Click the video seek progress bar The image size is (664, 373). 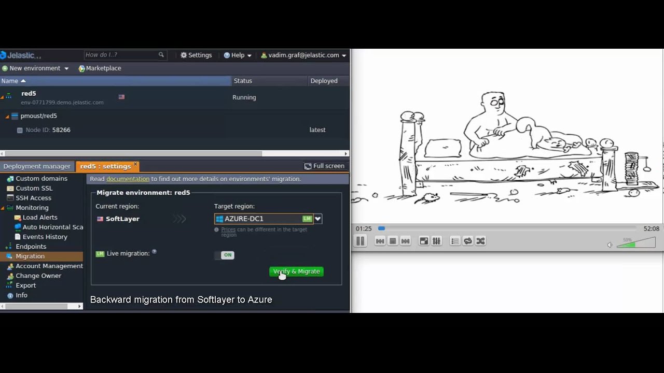point(507,228)
